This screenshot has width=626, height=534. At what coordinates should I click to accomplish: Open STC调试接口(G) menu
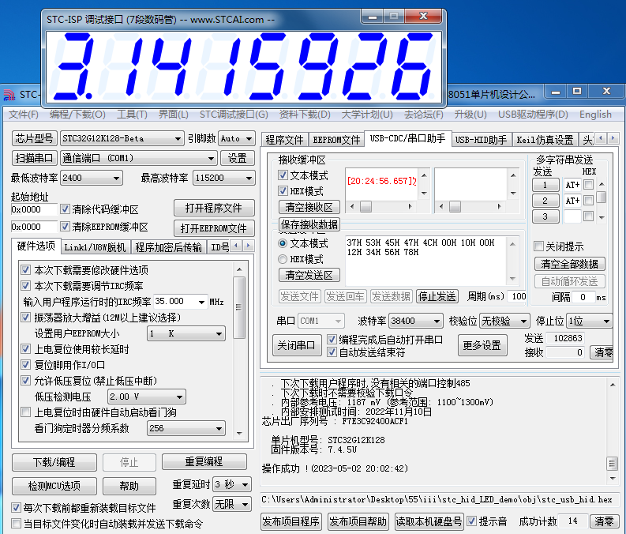tap(234, 115)
